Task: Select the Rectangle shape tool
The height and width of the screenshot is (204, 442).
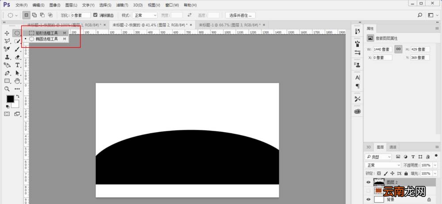Action: [7, 81]
